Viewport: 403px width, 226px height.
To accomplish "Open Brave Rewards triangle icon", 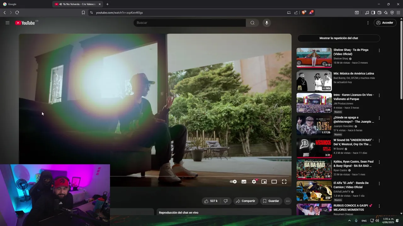I will (x=311, y=13).
